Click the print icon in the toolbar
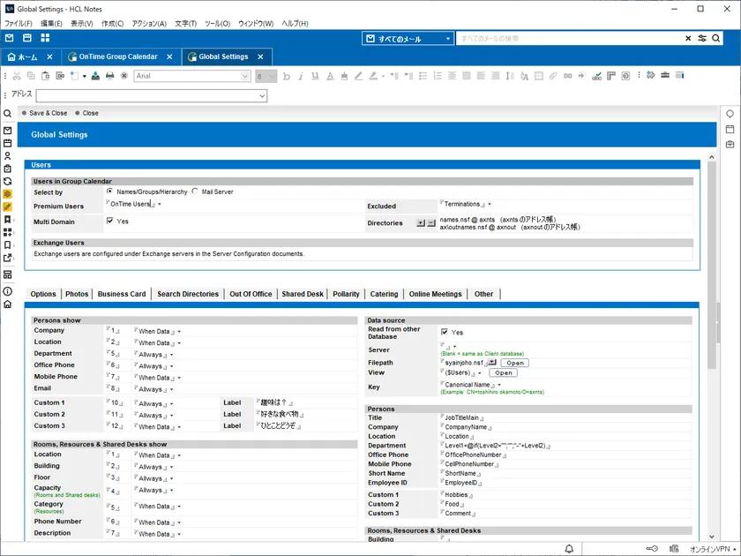 (109, 77)
